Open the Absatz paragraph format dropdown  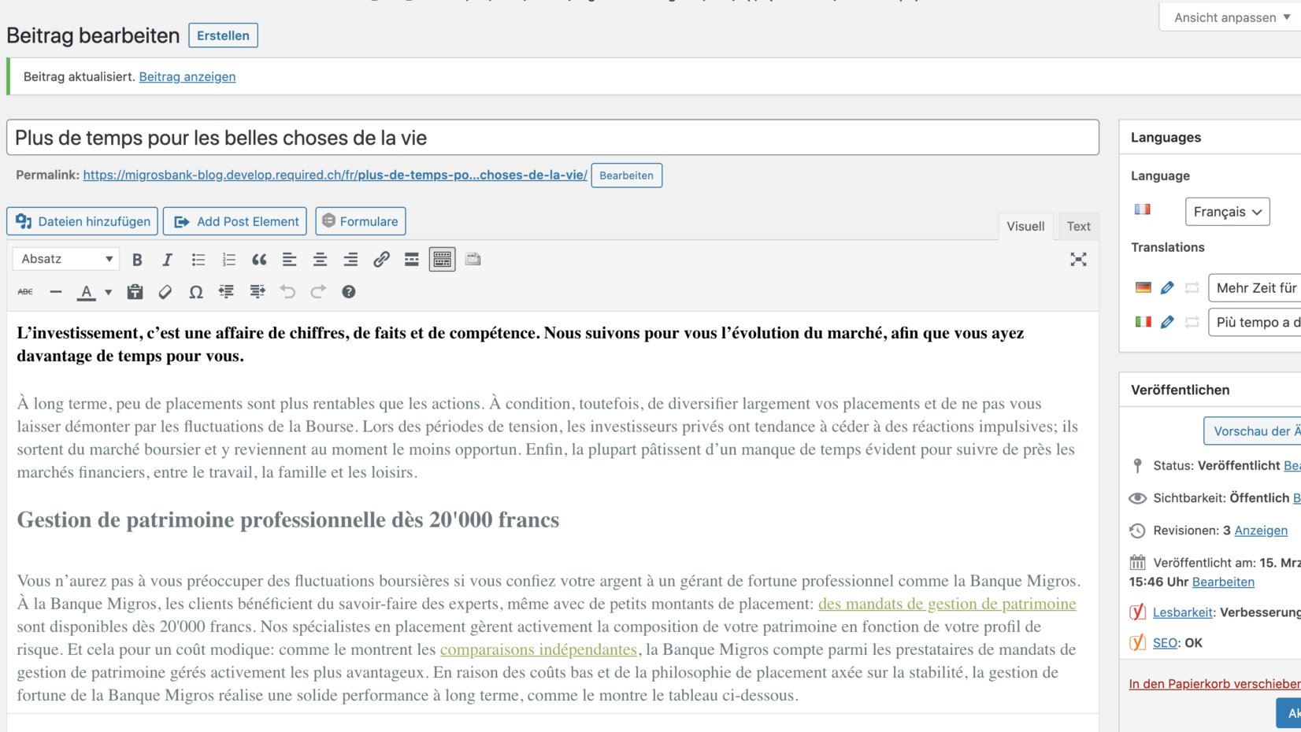tap(65, 259)
